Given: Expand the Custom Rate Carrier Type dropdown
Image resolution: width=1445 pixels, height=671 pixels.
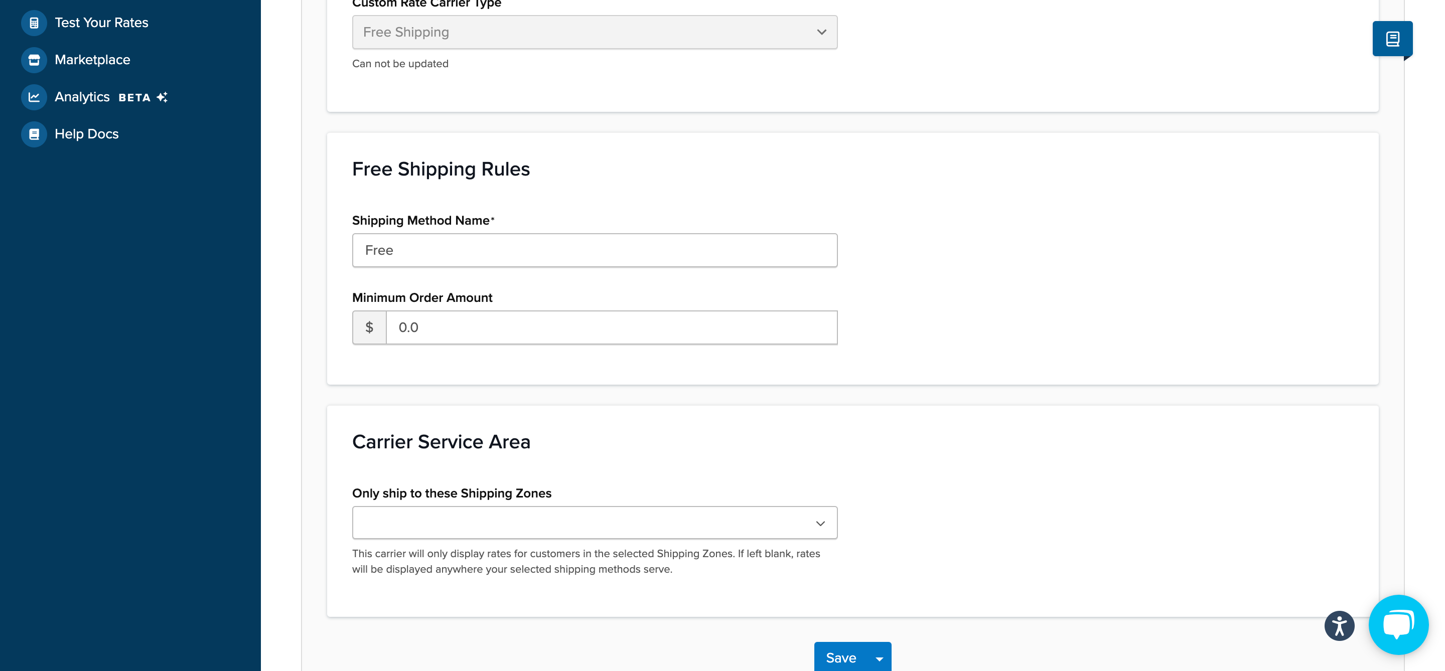Looking at the screenshot, I should tap(594, 33).
